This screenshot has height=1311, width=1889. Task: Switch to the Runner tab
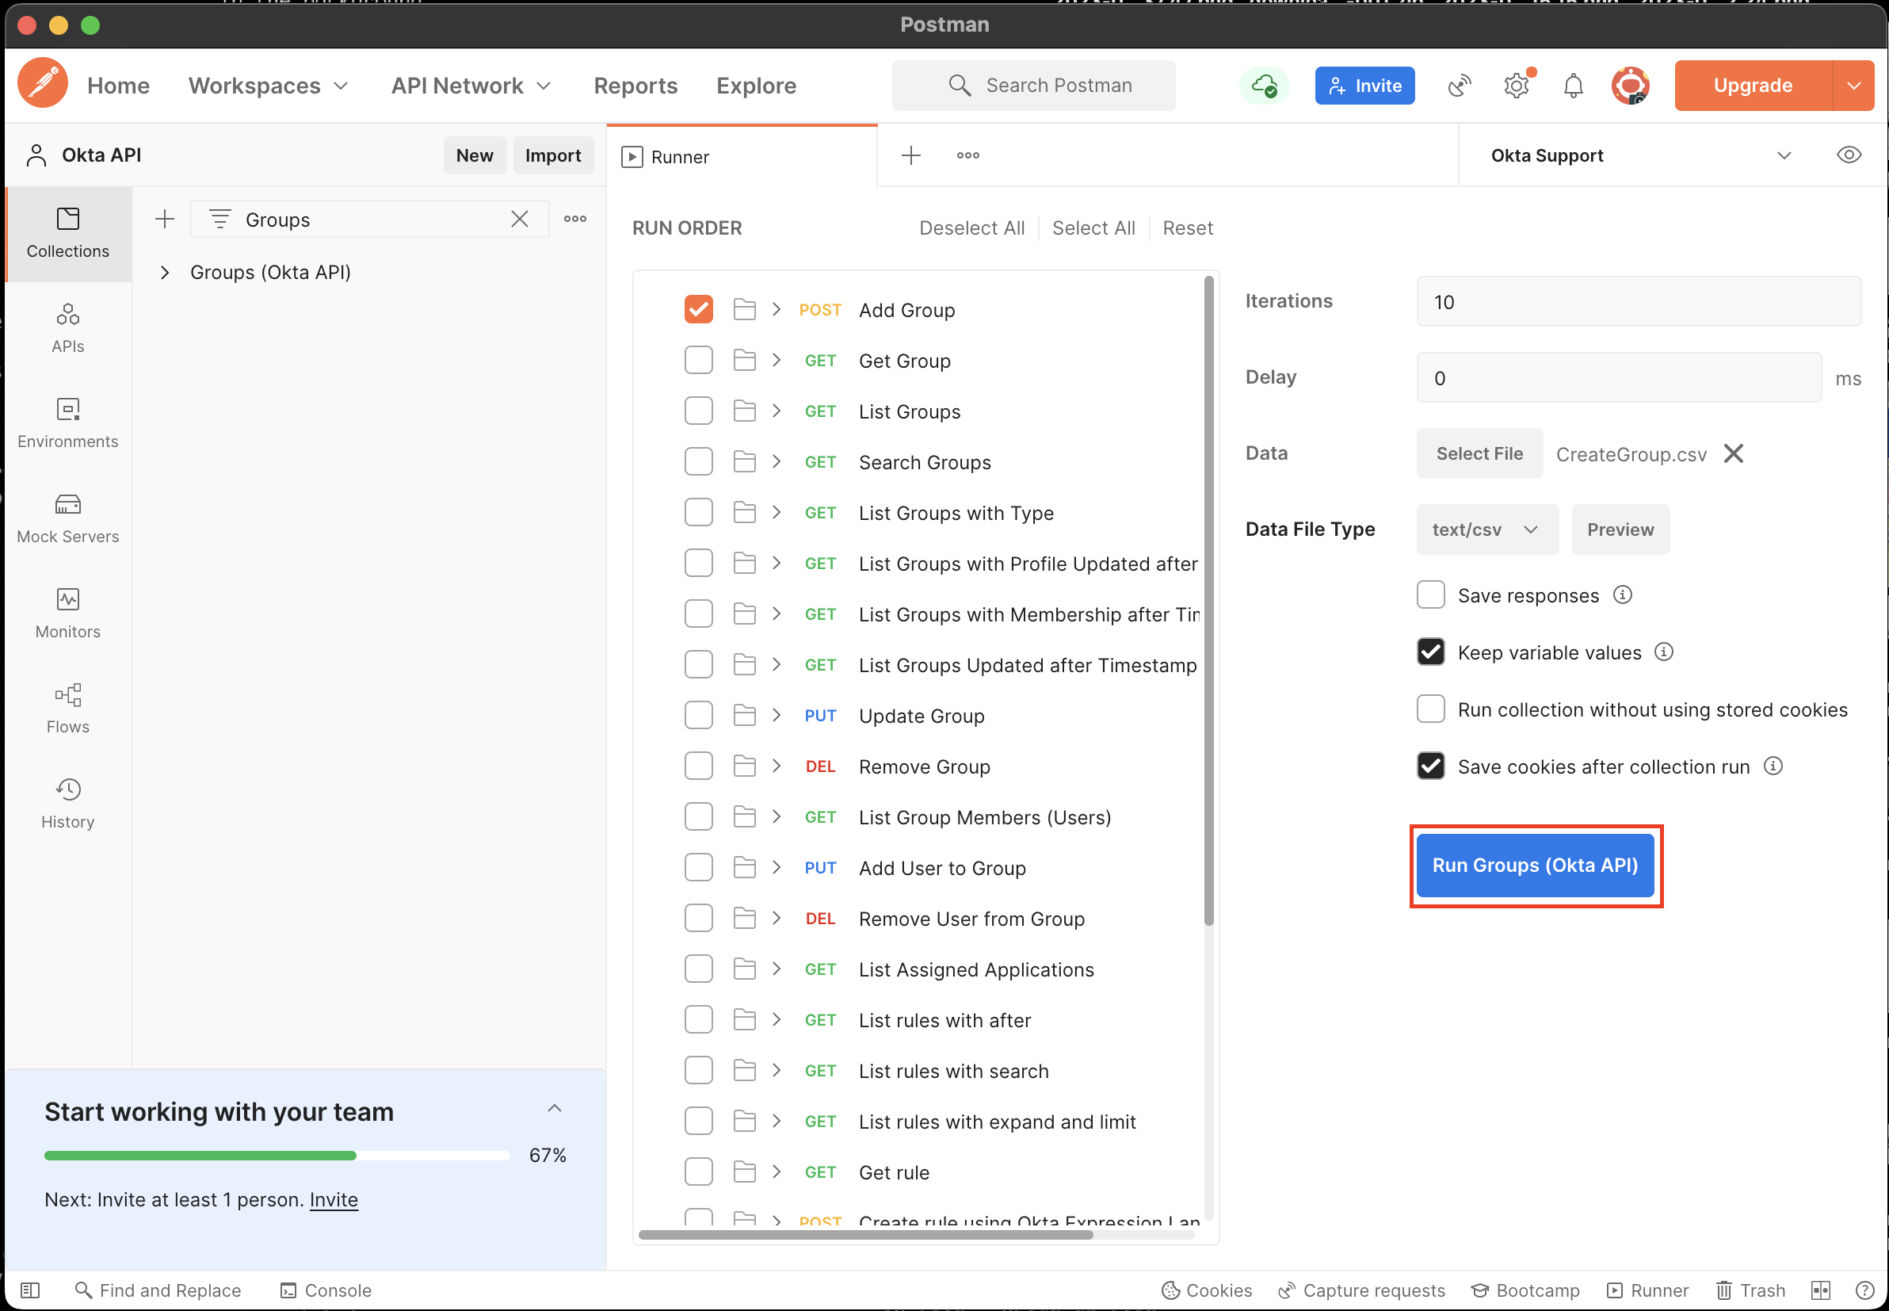tap(680, 157)
